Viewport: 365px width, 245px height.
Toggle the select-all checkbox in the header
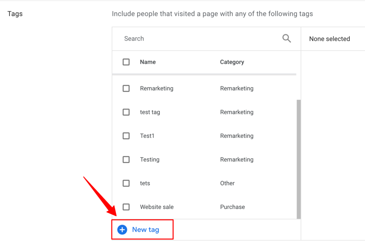(x=126, y=62)
